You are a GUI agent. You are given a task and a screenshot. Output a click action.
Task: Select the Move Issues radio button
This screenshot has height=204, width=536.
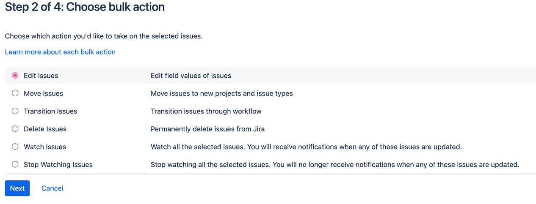[x=15, y=93]
